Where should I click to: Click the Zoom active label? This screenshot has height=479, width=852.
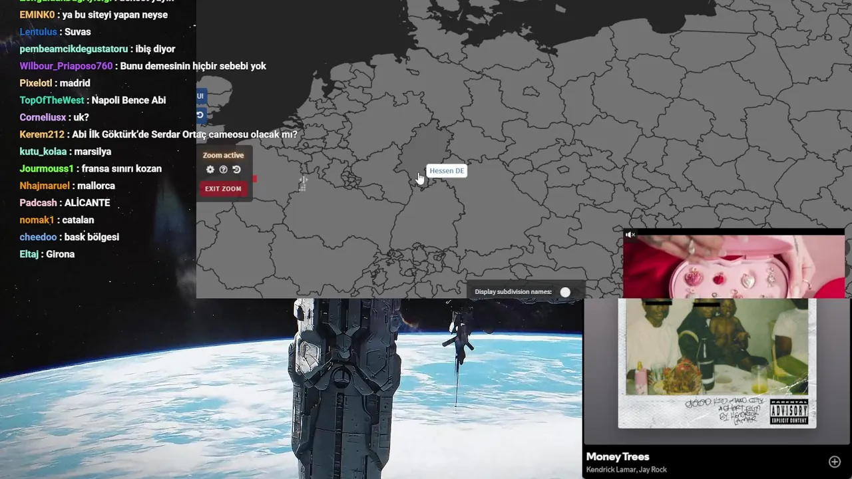(x=223, y=155)
